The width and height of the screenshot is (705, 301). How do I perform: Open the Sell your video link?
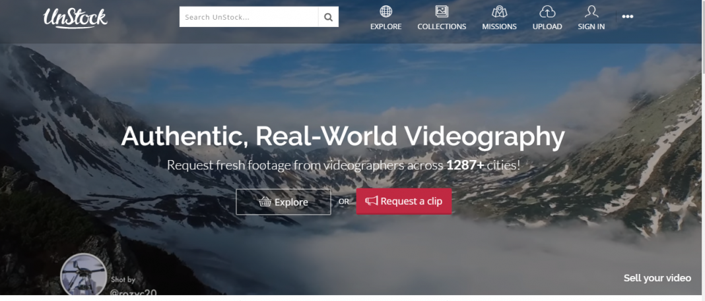[x=657, y=278]
